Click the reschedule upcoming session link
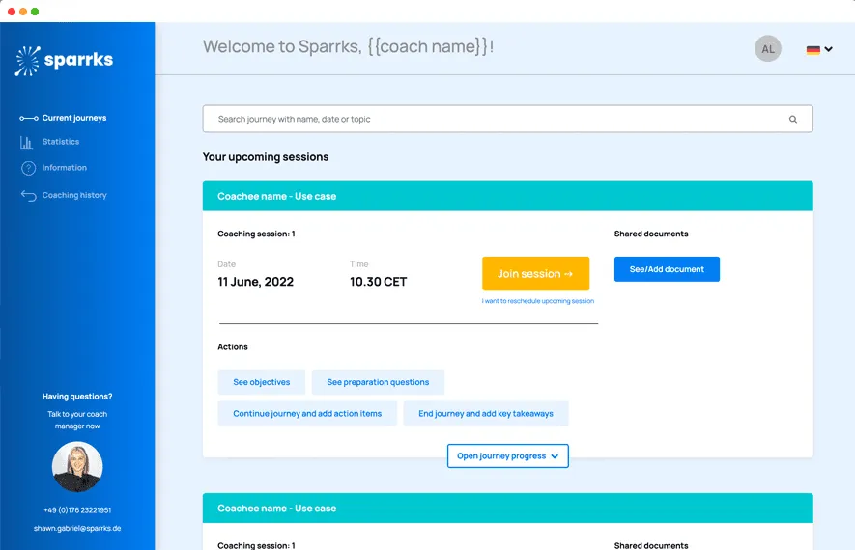855x550 pixels. click(x=537, y=301)
